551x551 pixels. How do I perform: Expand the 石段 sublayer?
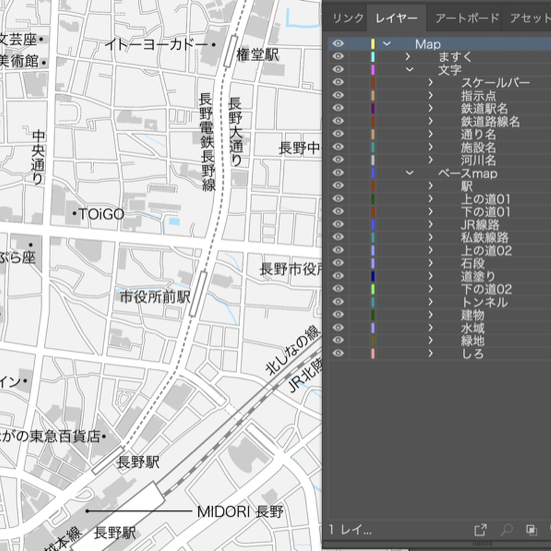tap(431, 263)
